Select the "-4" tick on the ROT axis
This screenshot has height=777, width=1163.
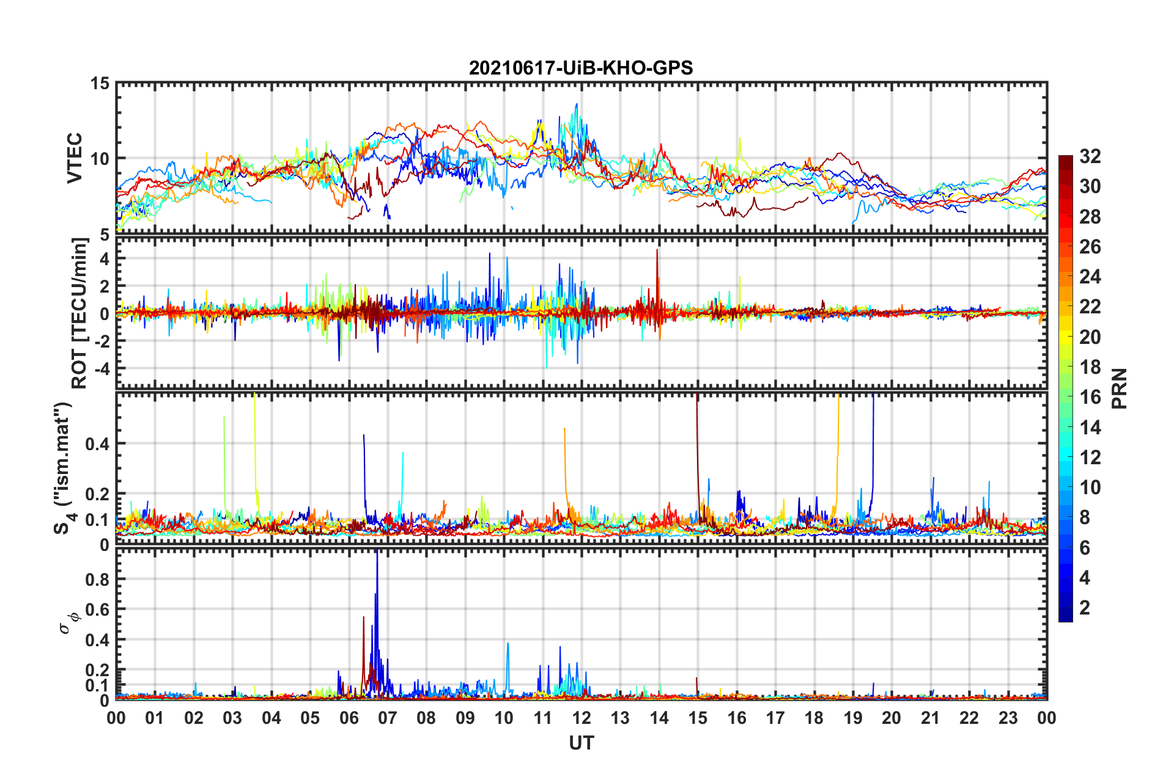pos(101,368)
